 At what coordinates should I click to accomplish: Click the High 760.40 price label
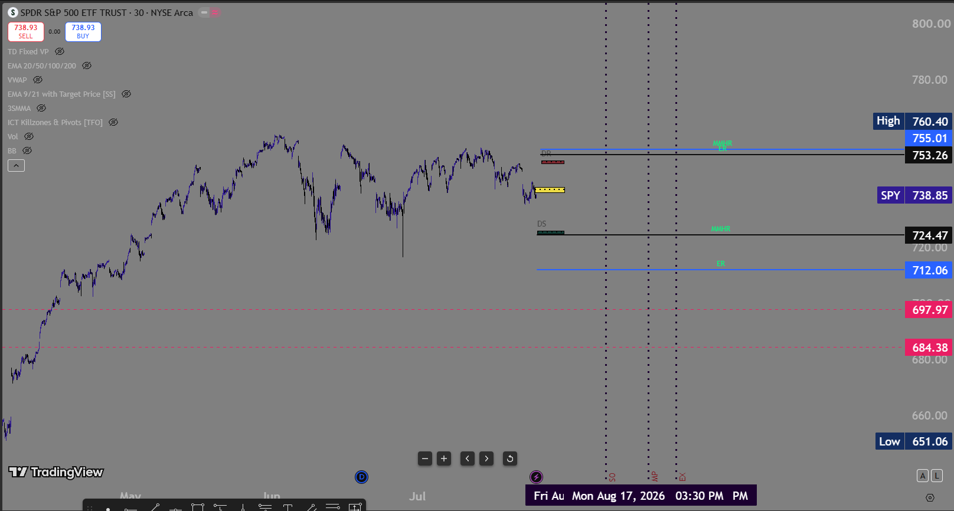[913, 122]
